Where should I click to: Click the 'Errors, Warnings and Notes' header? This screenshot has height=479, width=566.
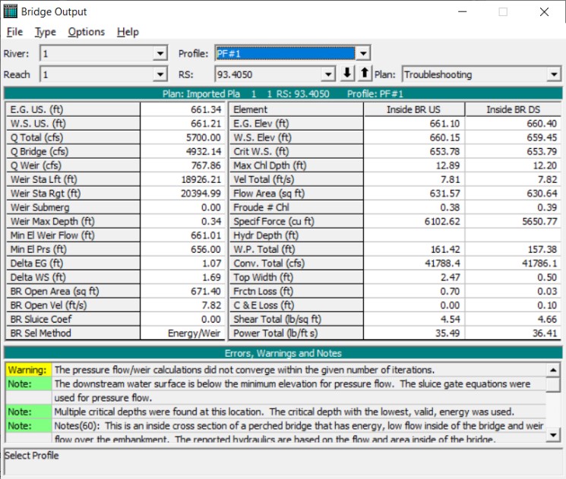[x=283, y=353]
